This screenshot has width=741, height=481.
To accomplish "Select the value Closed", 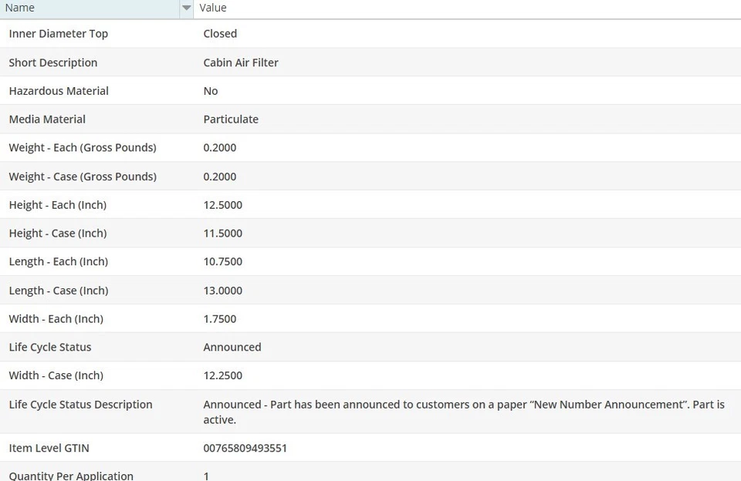I will click(220, 34).
